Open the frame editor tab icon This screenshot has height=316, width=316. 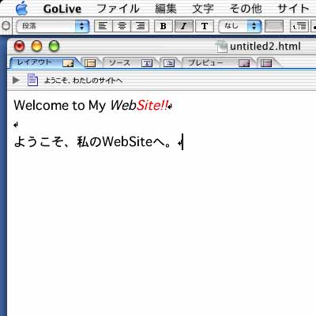90,63
